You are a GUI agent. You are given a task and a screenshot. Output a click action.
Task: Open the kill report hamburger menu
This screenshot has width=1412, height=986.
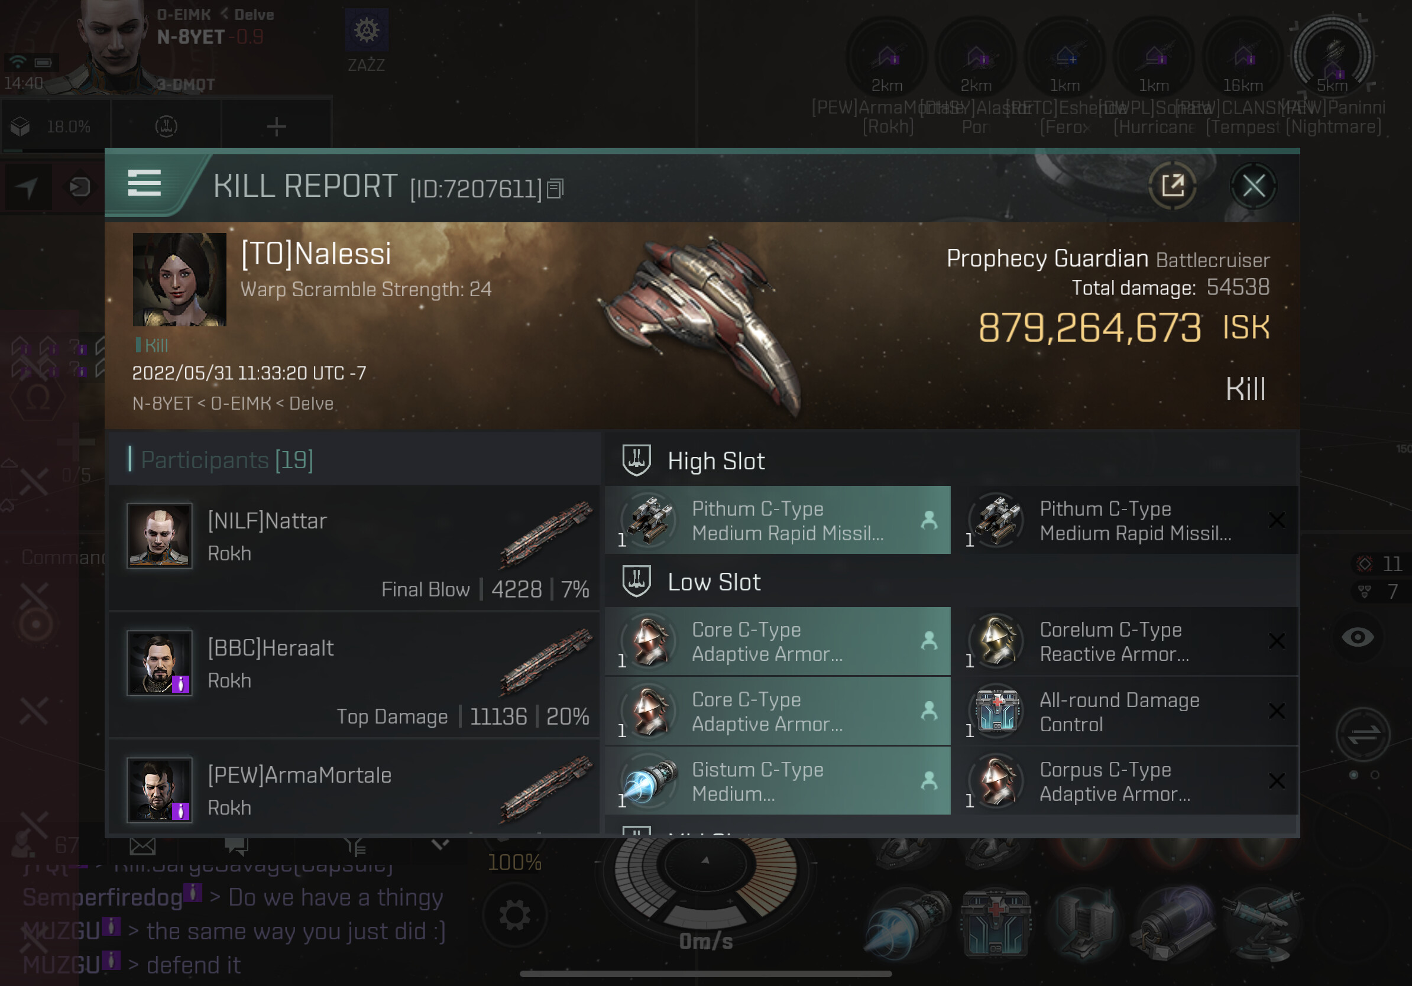coord(144,183)
